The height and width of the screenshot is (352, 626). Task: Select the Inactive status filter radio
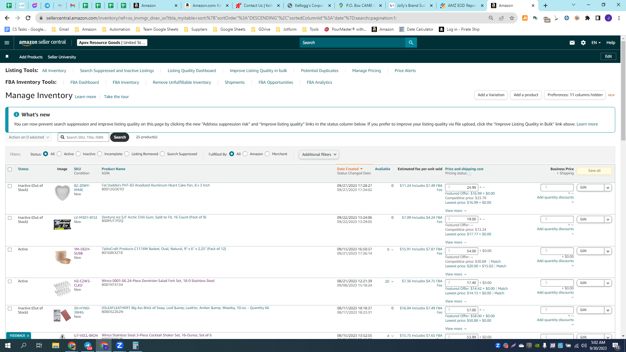coord(78,154)
